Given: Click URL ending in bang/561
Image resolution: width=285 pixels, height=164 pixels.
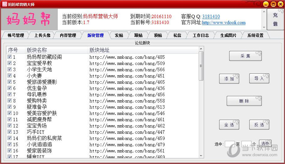Looking at the screenshot, I should pyautogui.click(x=127, y=151).
